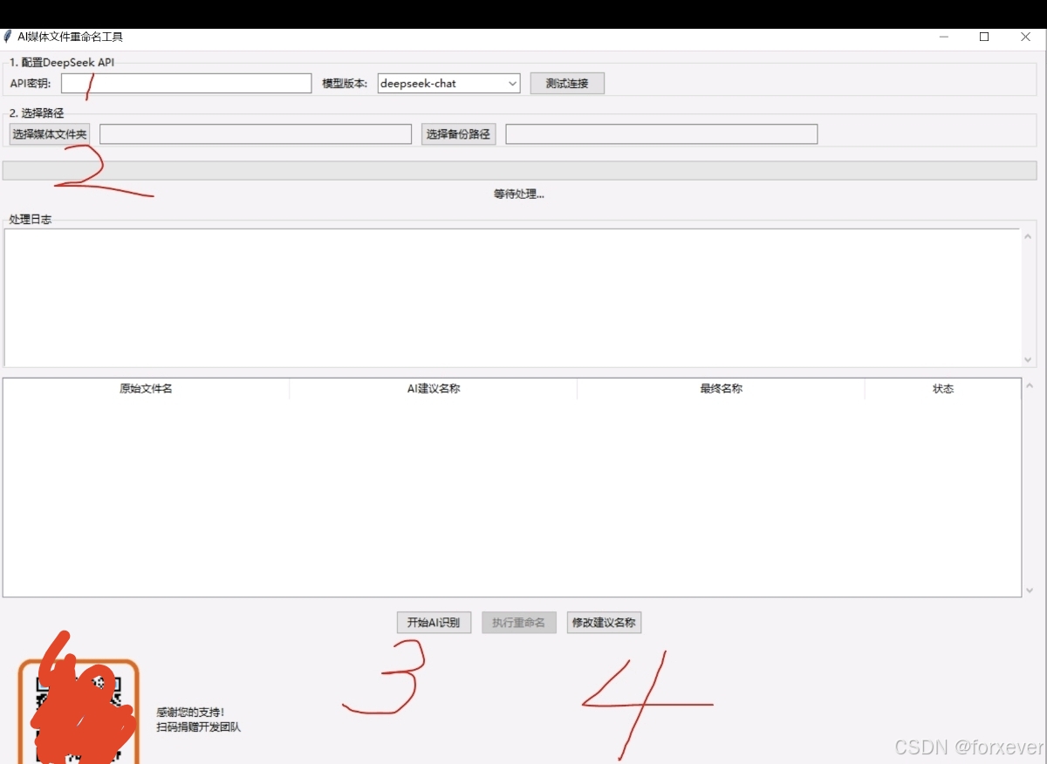Click the media folder path field
Screen dimensions: 1047x764
coord(256,134)
